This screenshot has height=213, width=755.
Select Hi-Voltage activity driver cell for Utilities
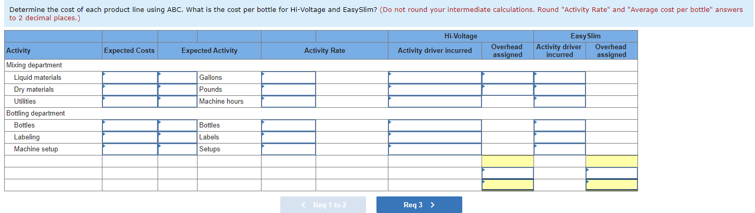click(435, 101)
